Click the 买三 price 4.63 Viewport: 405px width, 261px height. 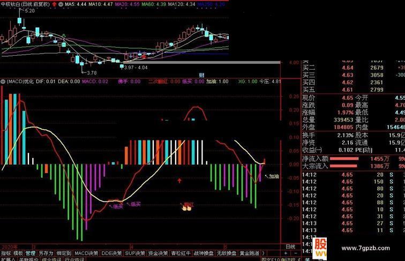click(347, 75)
